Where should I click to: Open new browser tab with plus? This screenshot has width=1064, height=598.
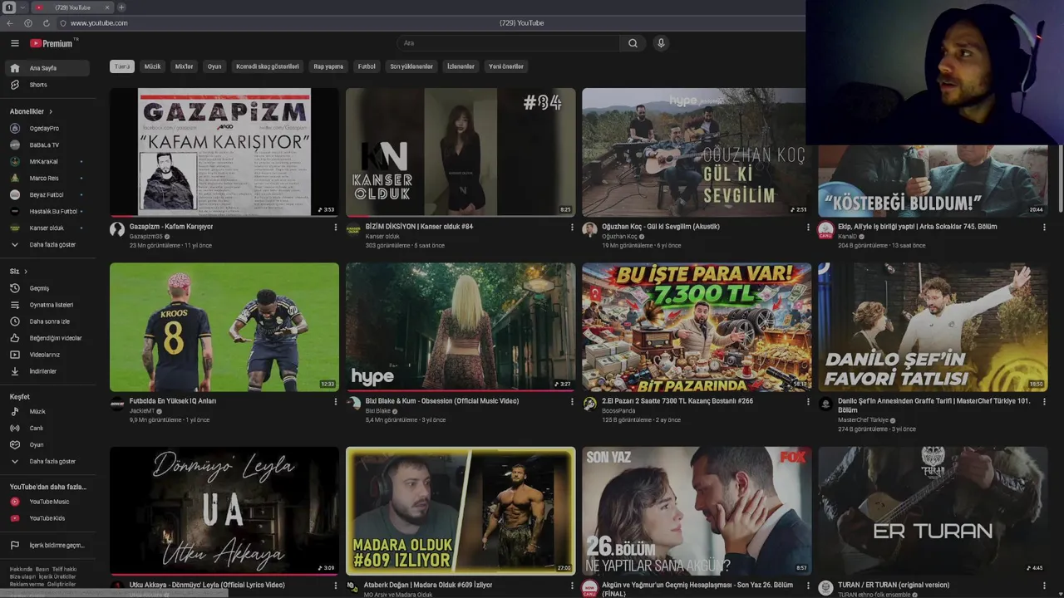(121, 7)
